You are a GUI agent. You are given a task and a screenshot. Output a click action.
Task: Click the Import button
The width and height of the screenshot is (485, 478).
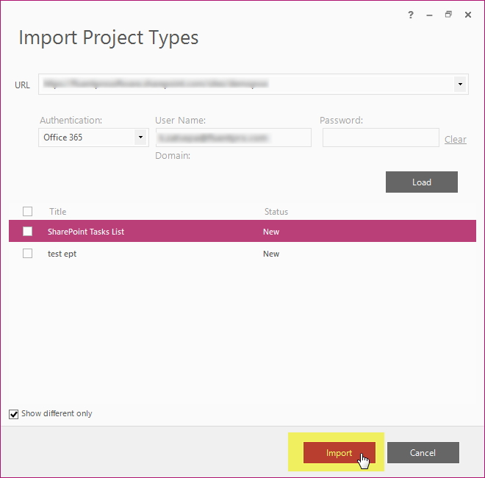[339, 452]
